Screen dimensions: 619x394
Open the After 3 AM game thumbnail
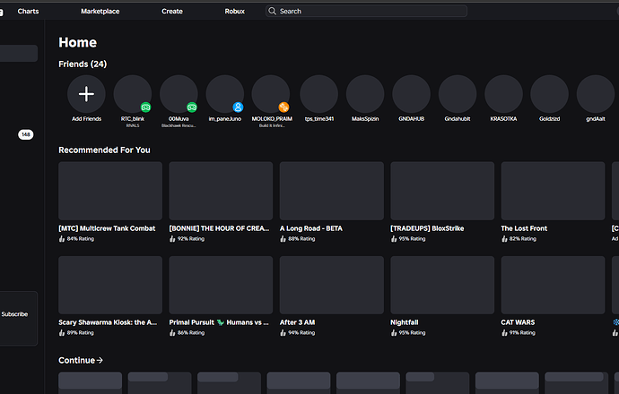pos(332,285)
